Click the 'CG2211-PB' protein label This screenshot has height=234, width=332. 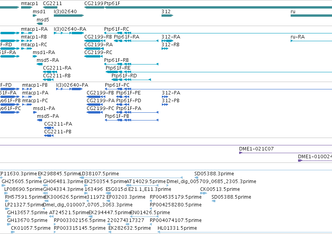point(58,131)
